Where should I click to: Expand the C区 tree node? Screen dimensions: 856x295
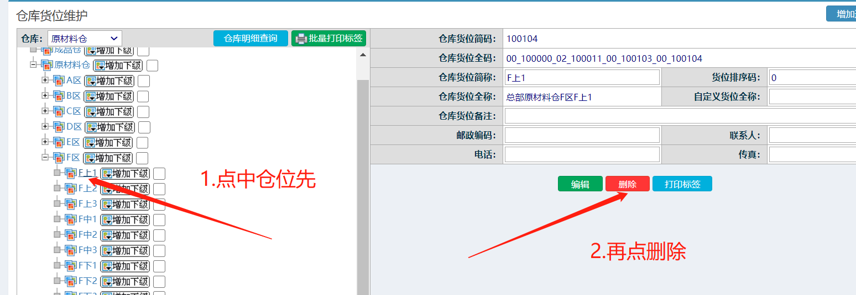coord(45,111)
